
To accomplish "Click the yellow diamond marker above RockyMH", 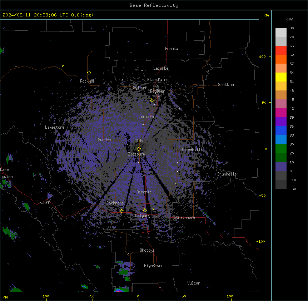I will point(89,73).
